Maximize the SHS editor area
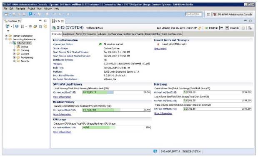The image size is (258, 157). (250, 21)
